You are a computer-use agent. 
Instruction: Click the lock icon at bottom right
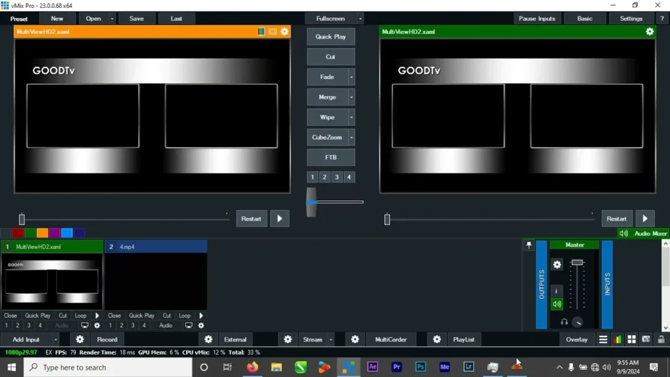(661, 340)
